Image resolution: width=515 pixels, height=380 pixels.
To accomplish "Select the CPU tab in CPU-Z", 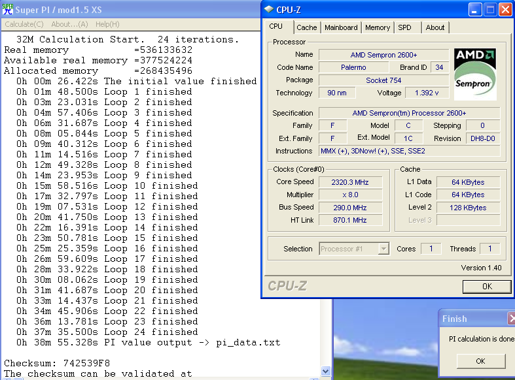I will pyautogui.click(x=276, y=27).
